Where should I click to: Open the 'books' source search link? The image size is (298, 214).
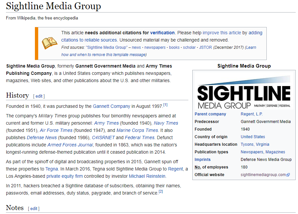tap(174, 47)
